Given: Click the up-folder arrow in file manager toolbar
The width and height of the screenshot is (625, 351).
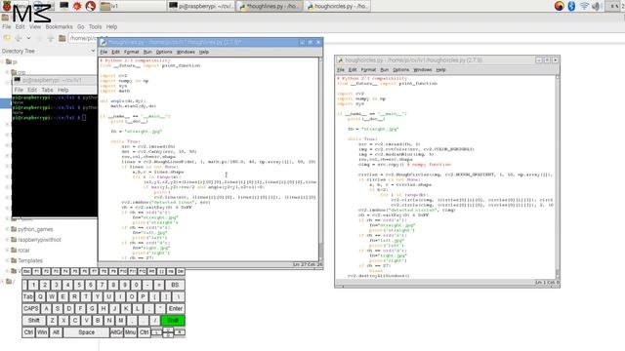Looking at the screenshot, I should click(50, 38).
